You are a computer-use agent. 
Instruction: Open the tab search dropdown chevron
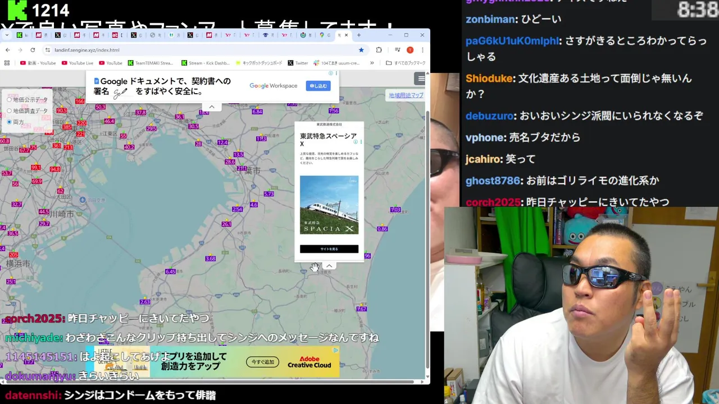click(7, 35)
